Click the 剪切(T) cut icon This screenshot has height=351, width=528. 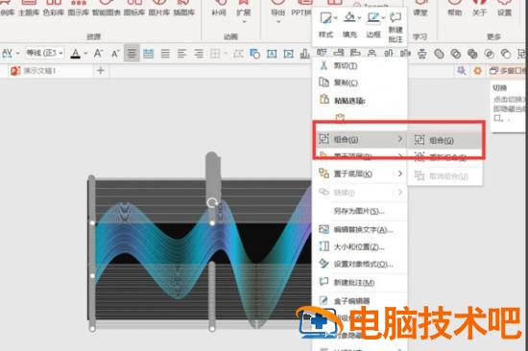pos(324,65)
